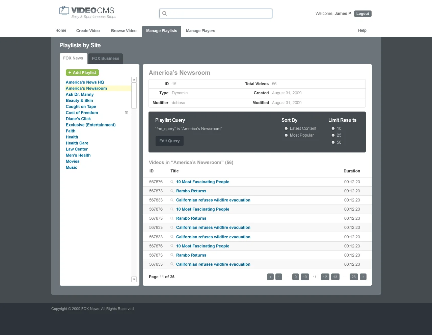
Task: Click the Add Playlist button
Action: [x=82, y=72]
